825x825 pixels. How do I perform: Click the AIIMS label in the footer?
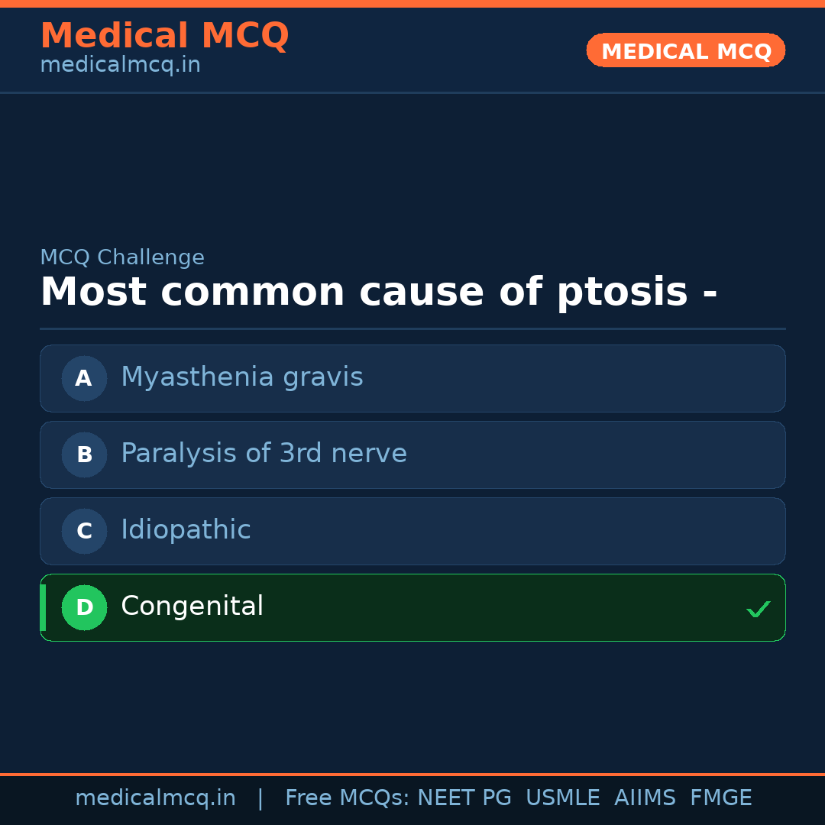(x=645, y=797)
